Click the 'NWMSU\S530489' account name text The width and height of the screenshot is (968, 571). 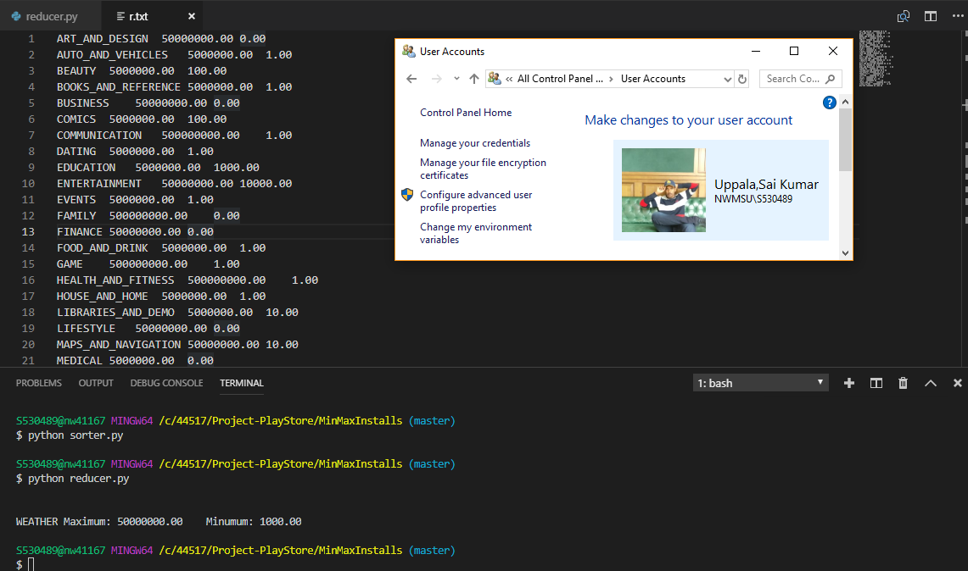pos(753,199)
